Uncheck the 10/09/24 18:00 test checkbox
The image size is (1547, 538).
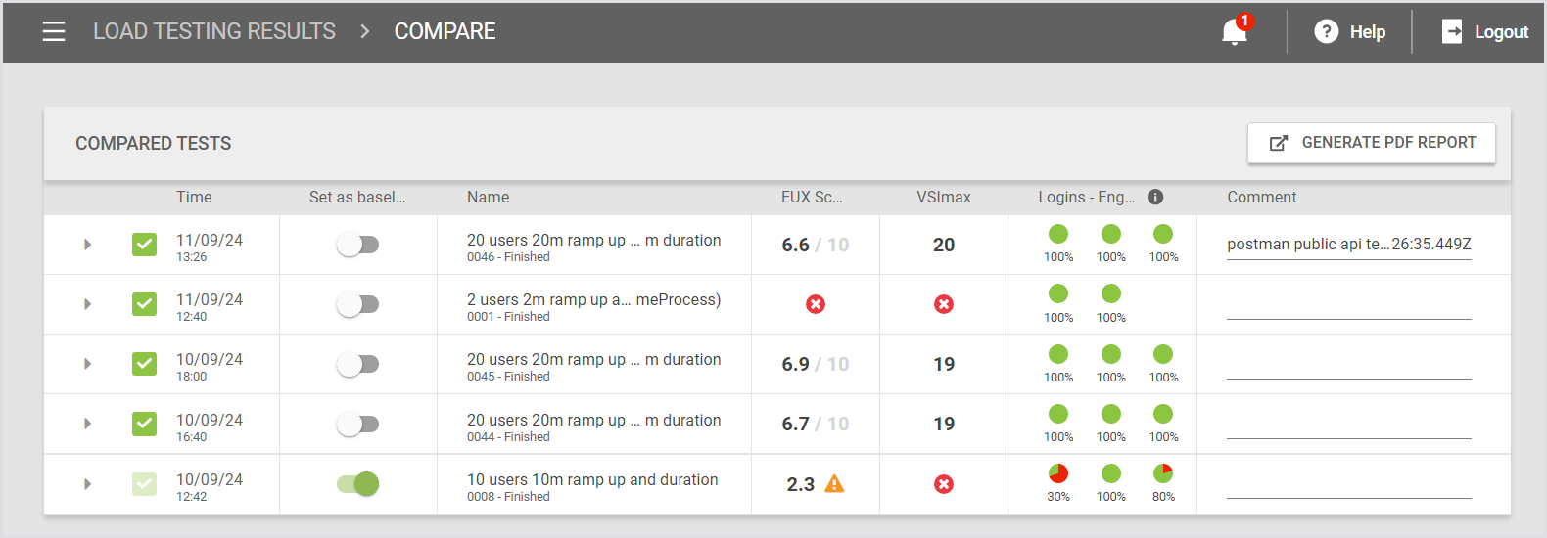tap(144, 364)
